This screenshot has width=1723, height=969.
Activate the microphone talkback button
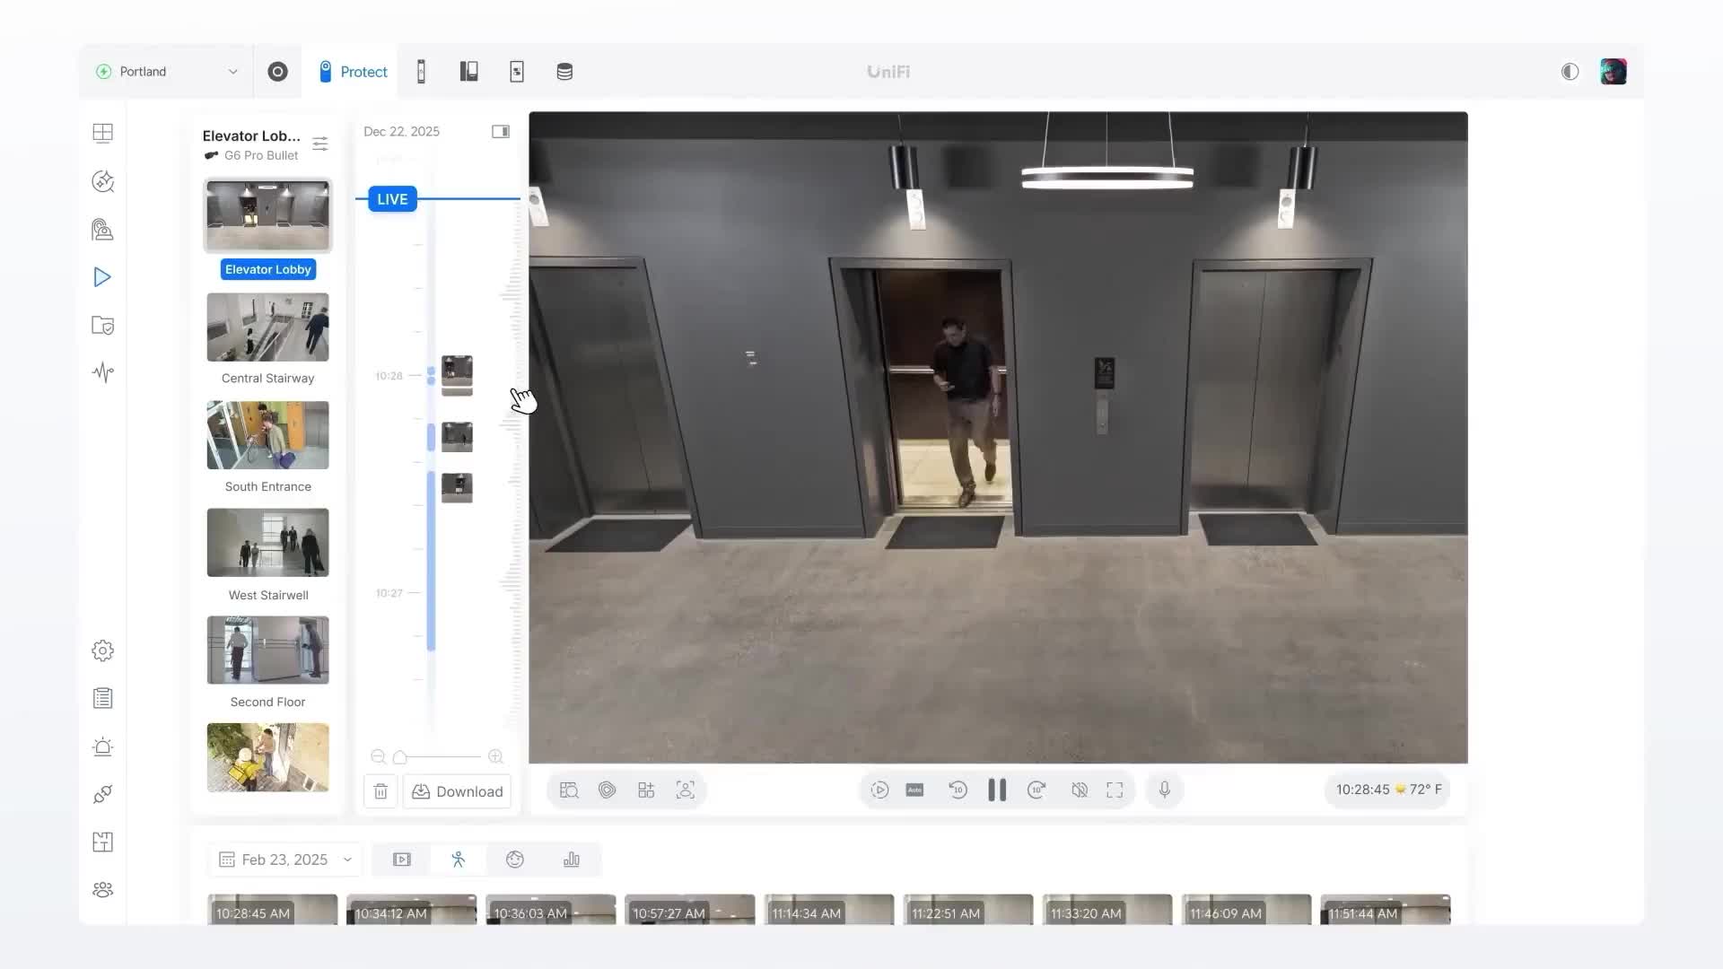click(x=1164, y=790)
